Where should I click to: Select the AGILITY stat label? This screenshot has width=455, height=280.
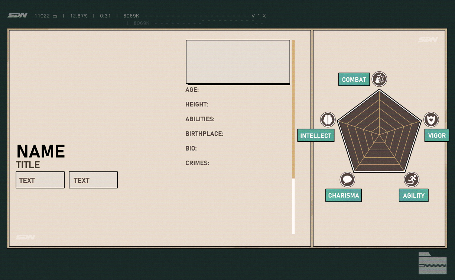pos(413,196)
